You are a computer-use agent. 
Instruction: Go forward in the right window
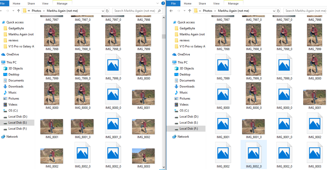(178, 11)
